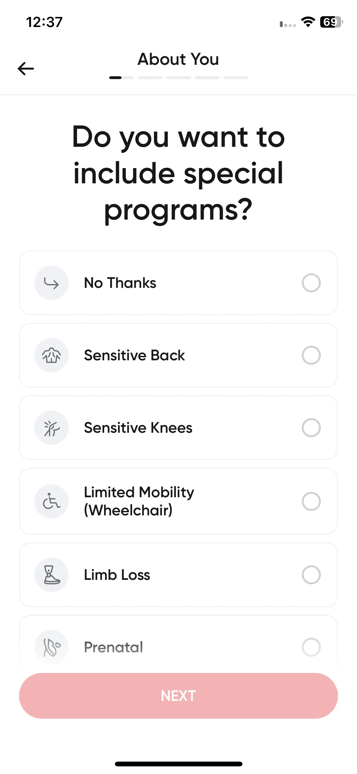Tap the battery indicator icon

point(332,22)
